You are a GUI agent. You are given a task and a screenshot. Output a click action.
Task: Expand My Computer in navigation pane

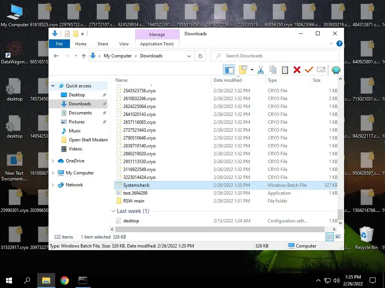click(x=53, y=173)
